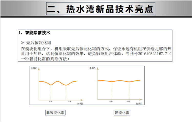Viewport: 192px width, 122px height.
Task: Click first 化霜 marker on left chart
Action: pyautogui.click(x=51, y=101)
